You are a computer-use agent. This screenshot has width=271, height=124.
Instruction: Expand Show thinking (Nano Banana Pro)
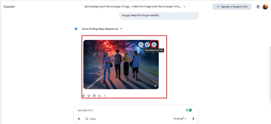[102, 29]
